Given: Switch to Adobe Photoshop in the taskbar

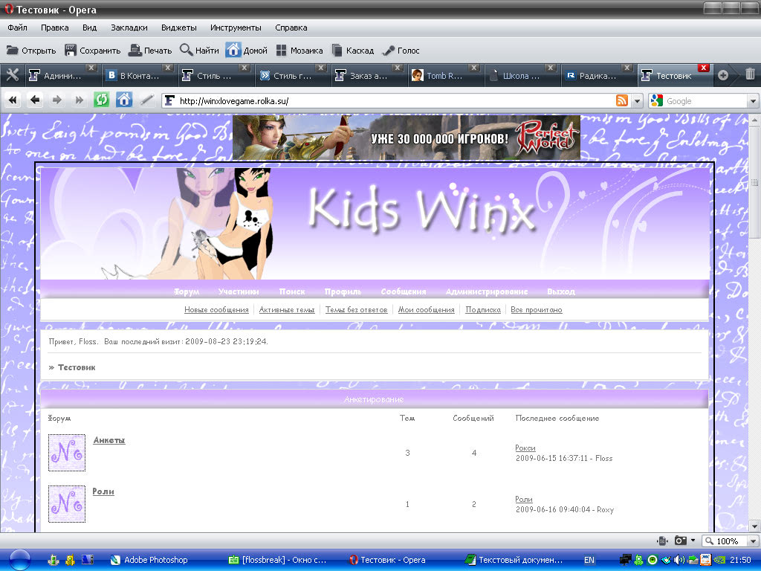Looking at the screenshot, I should tap(149, 560).
